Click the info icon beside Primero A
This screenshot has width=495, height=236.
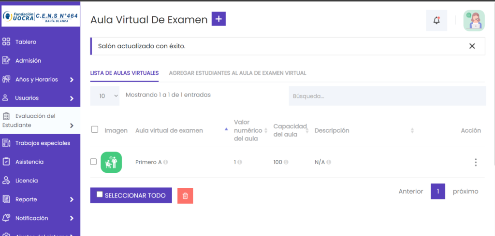click(166, 162)
